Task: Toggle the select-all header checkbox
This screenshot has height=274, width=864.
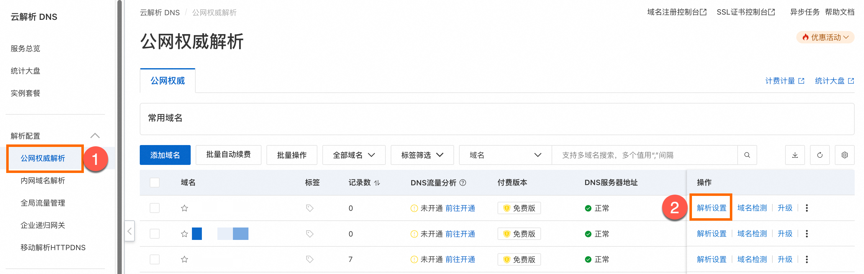Action: click(x=155, y=183)
